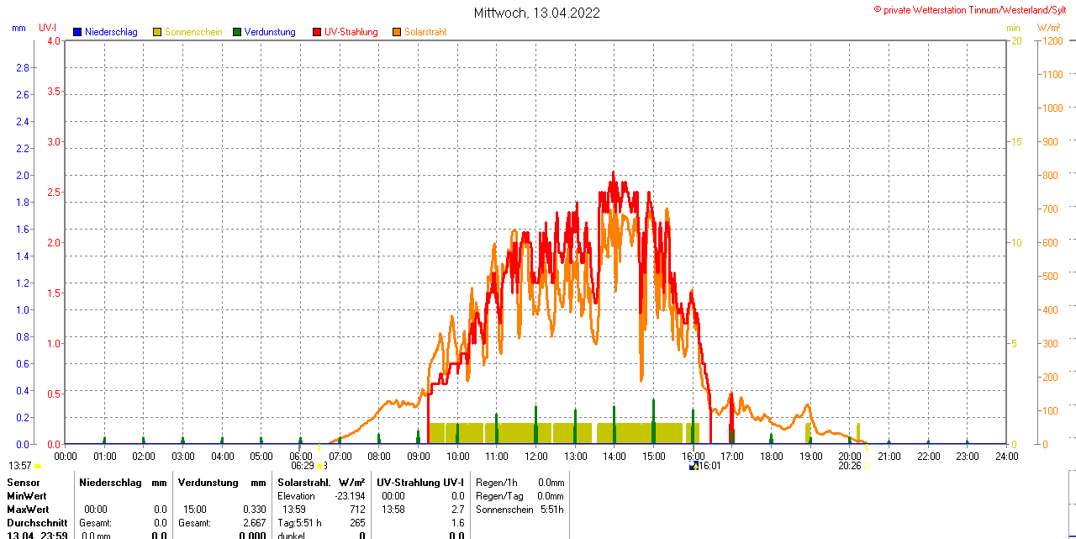
Task: Select the Verdunstung legend label
Action: tap(270, 32)
